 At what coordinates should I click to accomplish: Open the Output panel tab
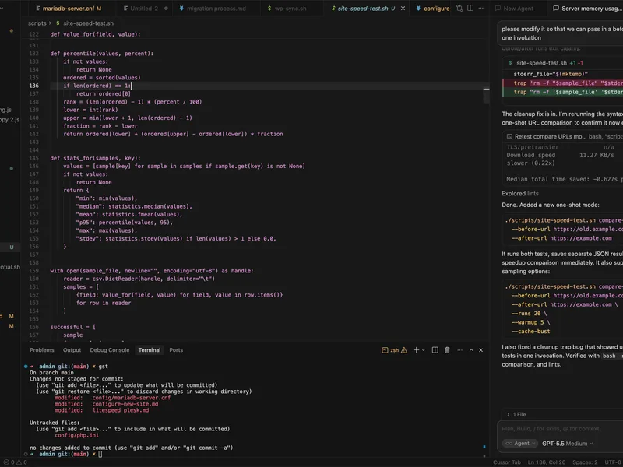pos(72,349)
